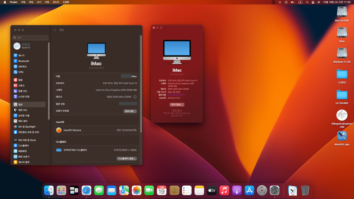Viewport: 354px width, 199px height.
Task: Open the 파일 menu
Action: point(23,2)
